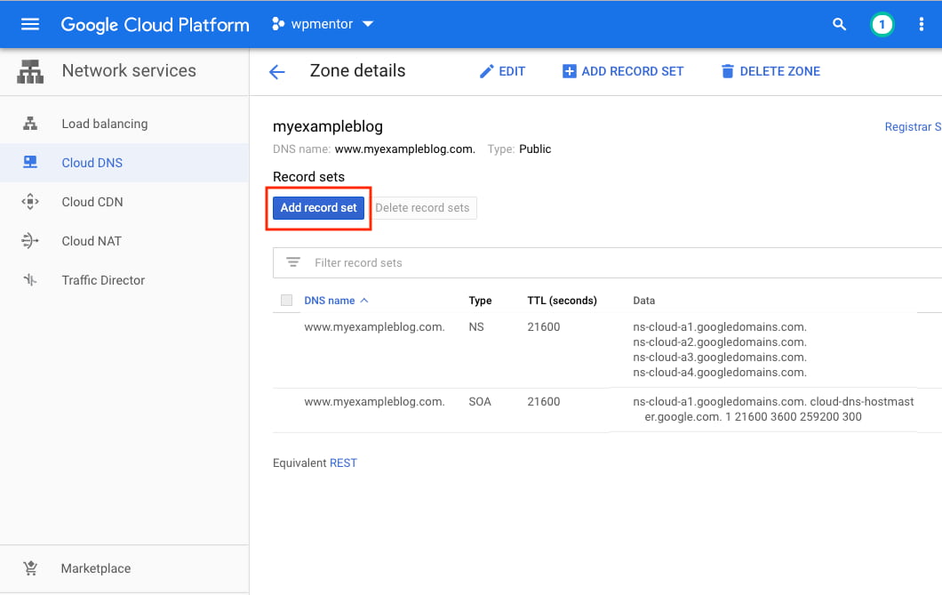Click the Google Cloud Platform logo
This screenshot has height=595, width=942.
[x=155, y=25]
